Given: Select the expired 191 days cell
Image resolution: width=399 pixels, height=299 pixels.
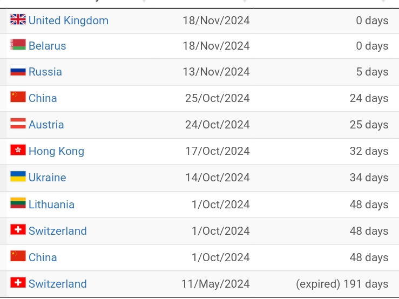Looking at the screenshot, I should [342, 284].
